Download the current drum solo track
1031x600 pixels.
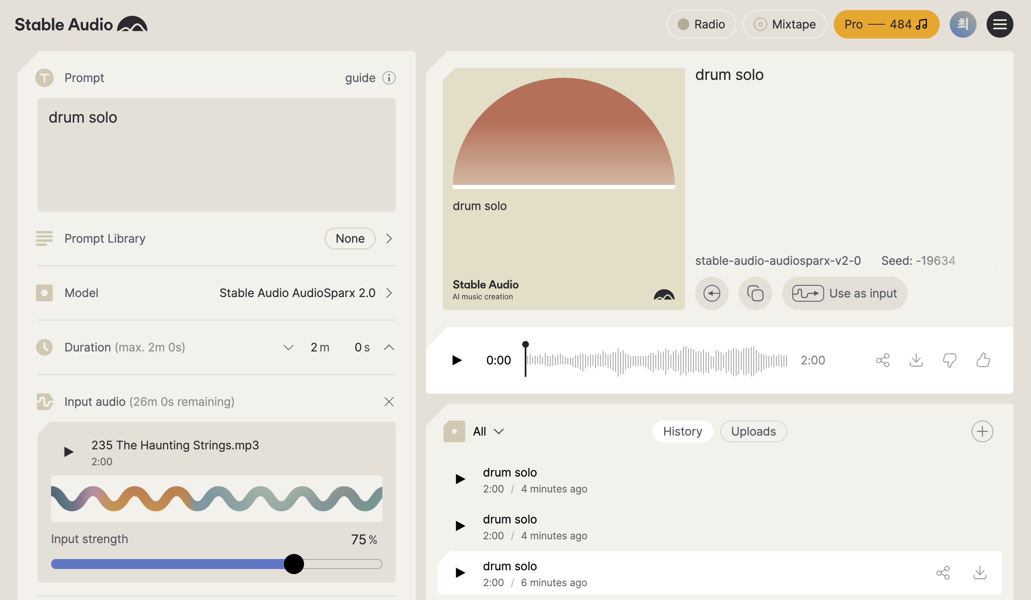click(x=916, y=360)
